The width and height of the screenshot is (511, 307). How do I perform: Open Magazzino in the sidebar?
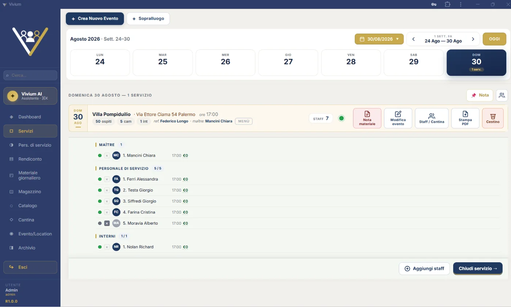30,192
